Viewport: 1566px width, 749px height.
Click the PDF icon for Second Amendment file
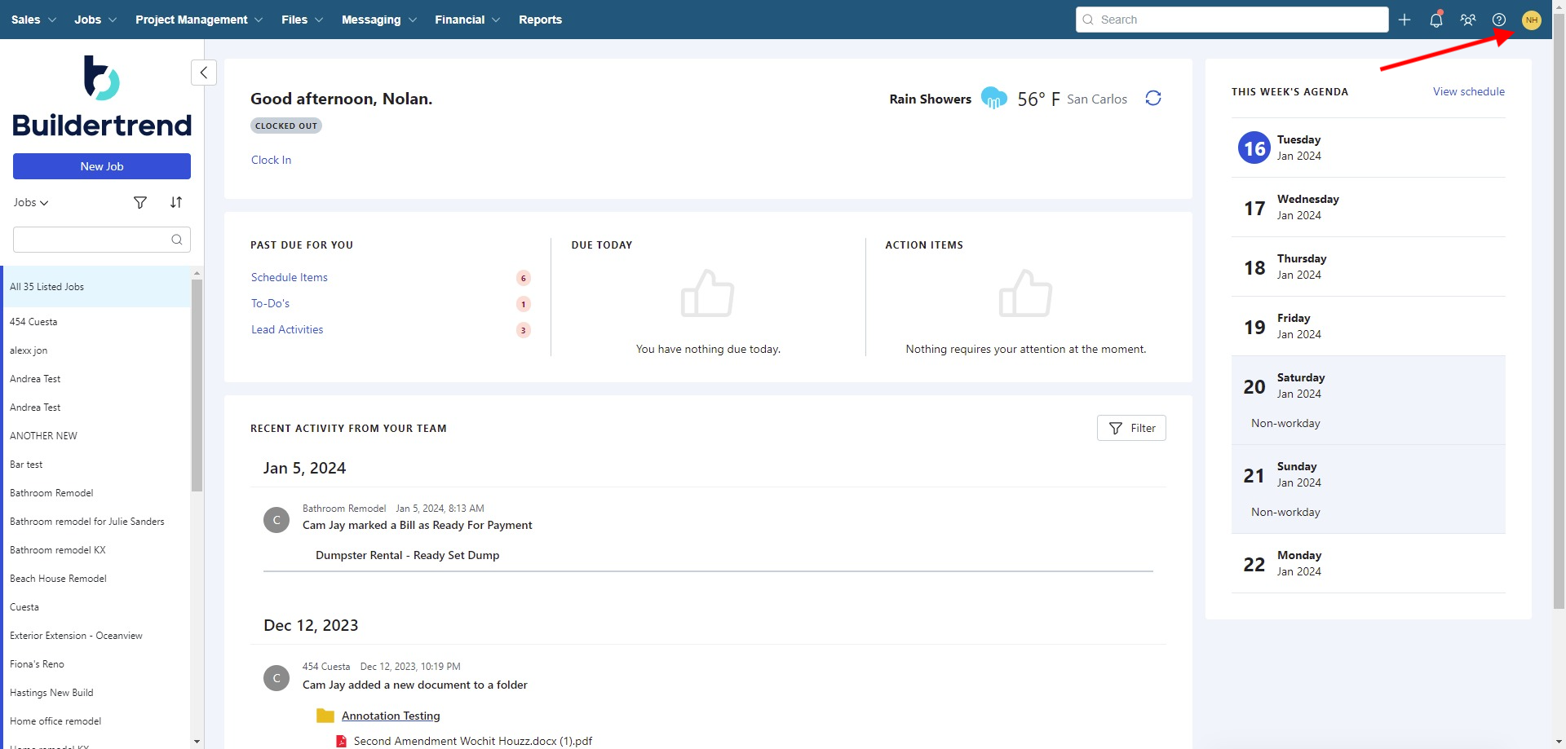point(342,741)
